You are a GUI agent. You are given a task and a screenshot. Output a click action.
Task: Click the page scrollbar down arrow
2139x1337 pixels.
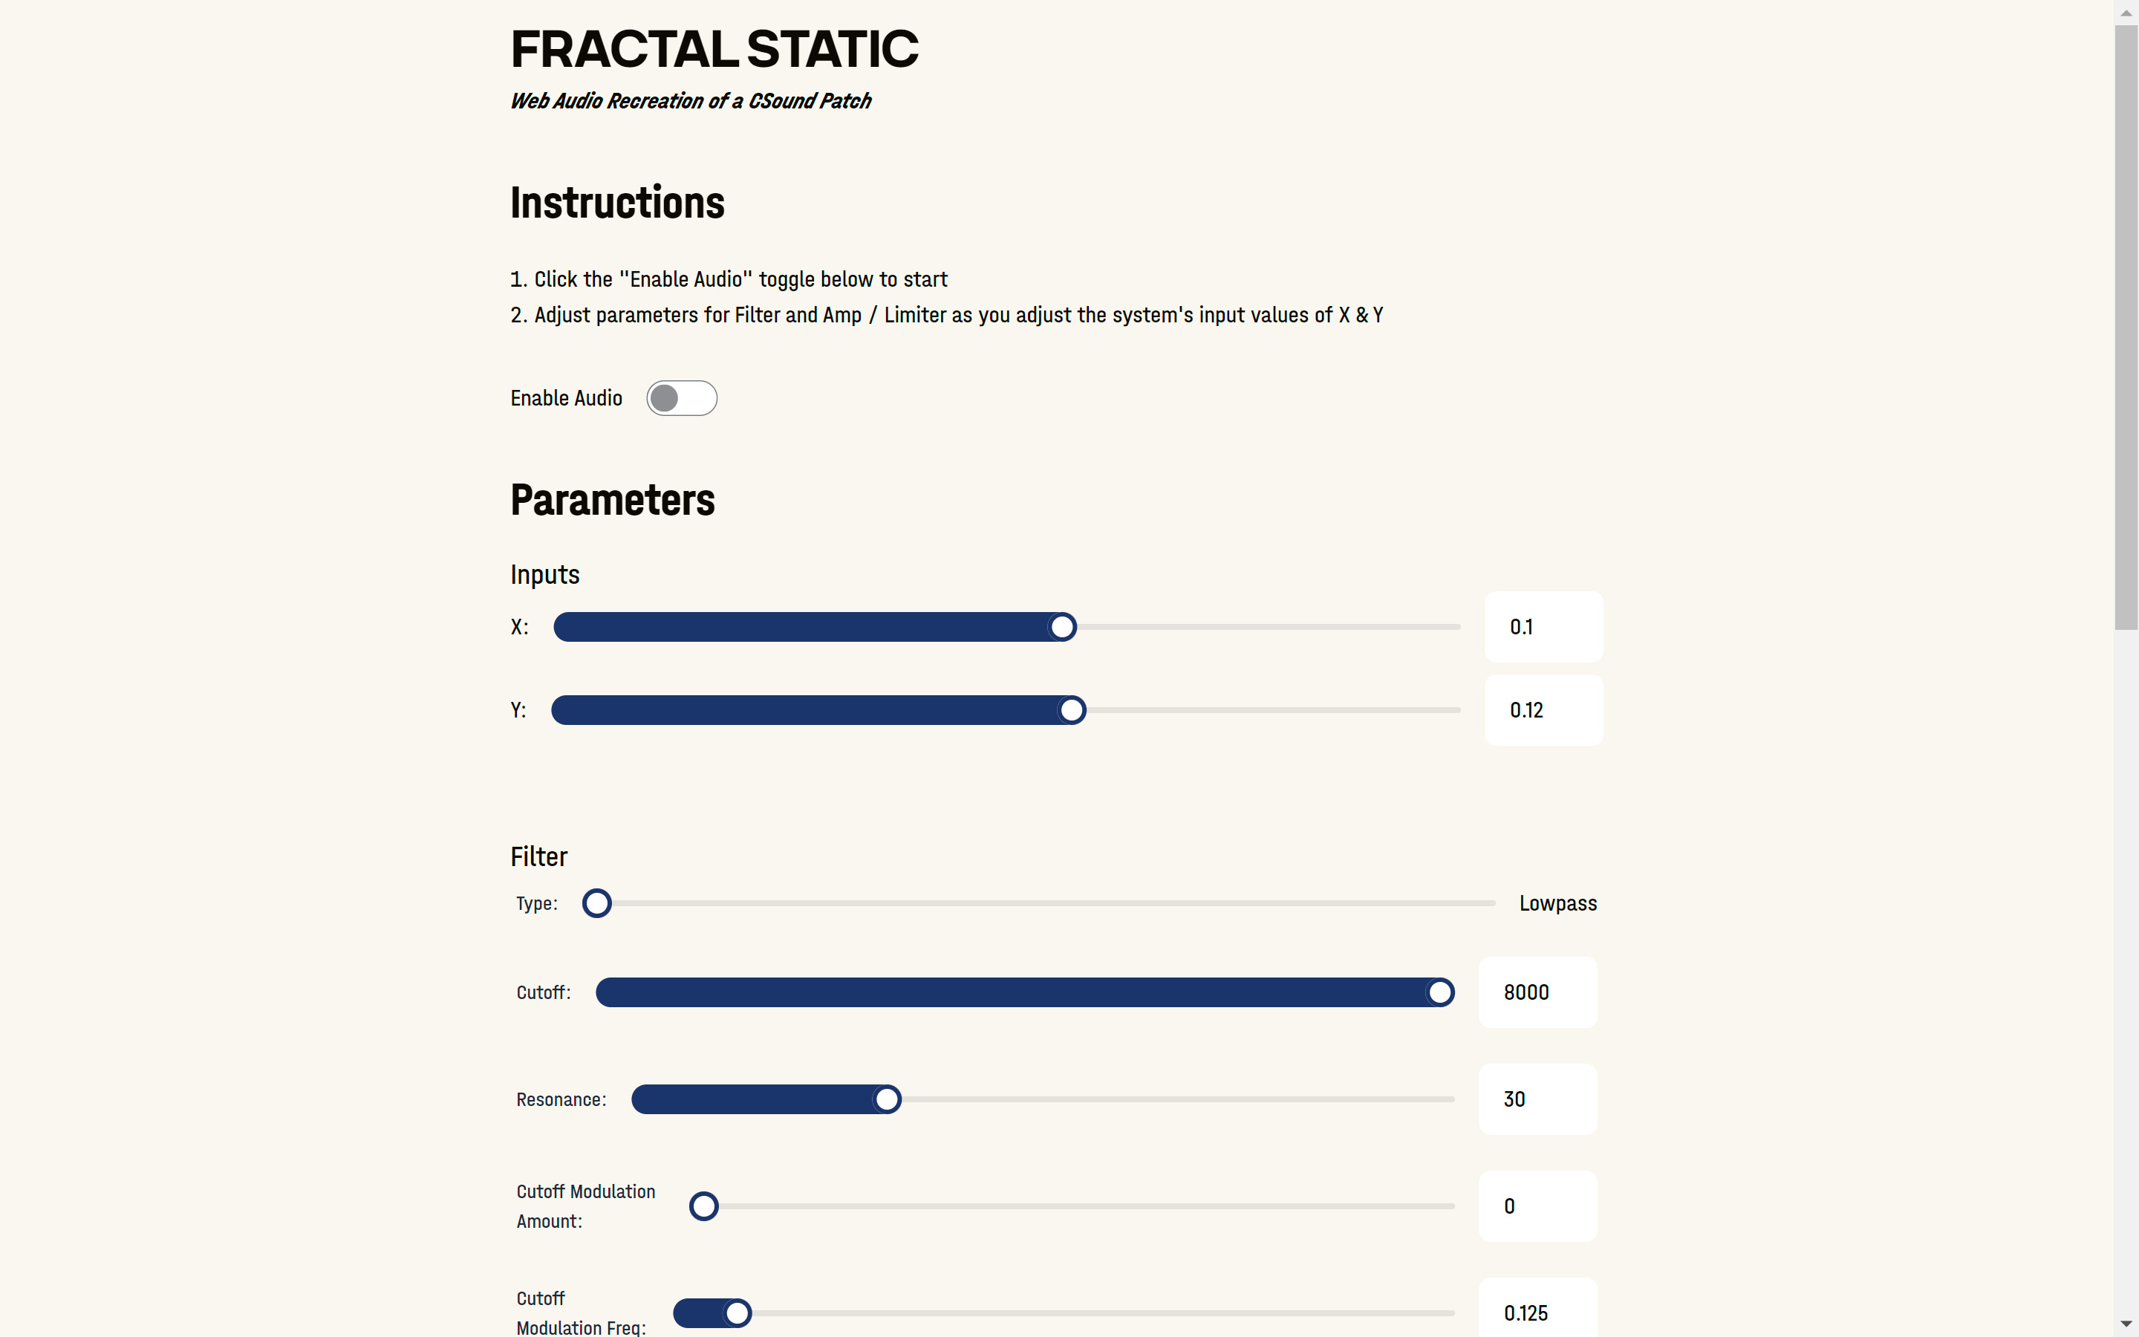2126,1324
